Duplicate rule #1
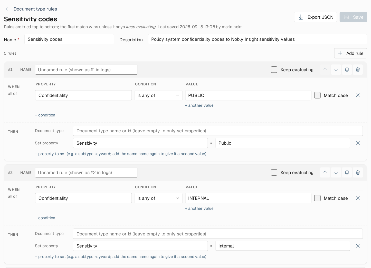 pyautogui.click(x=347, y=70)
